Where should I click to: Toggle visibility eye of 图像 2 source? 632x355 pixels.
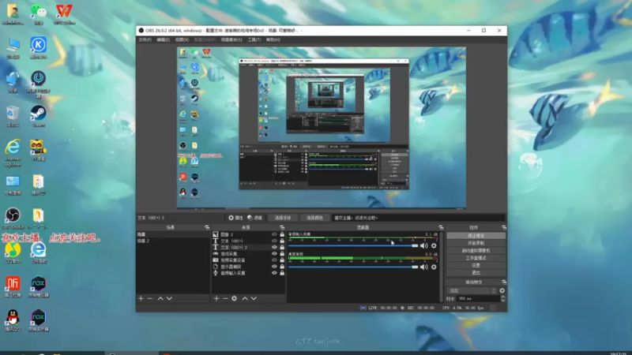(274, 234)
